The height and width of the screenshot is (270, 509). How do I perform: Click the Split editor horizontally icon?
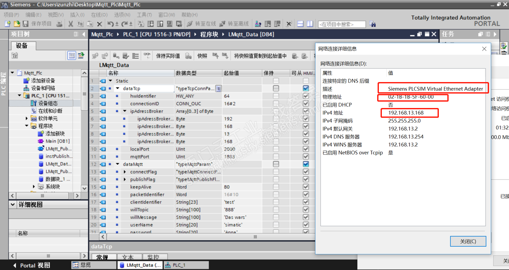click(x=301, y=24)
